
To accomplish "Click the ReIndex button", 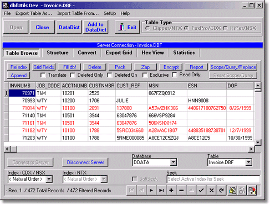I will (x=19, y=67).
